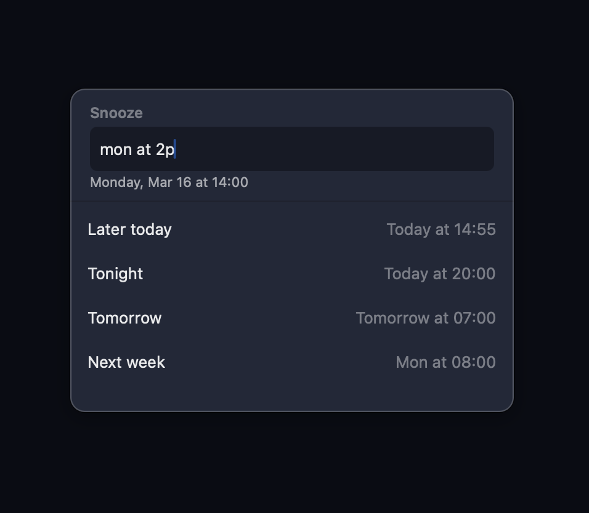The height and width of the screenshot is (513, 589).
Task: Highlight the "Tonight" preset row
Action: pos(291,274)
